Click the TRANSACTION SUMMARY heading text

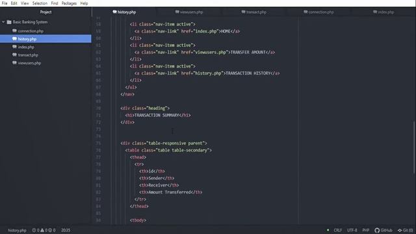[x=157, y=115]
